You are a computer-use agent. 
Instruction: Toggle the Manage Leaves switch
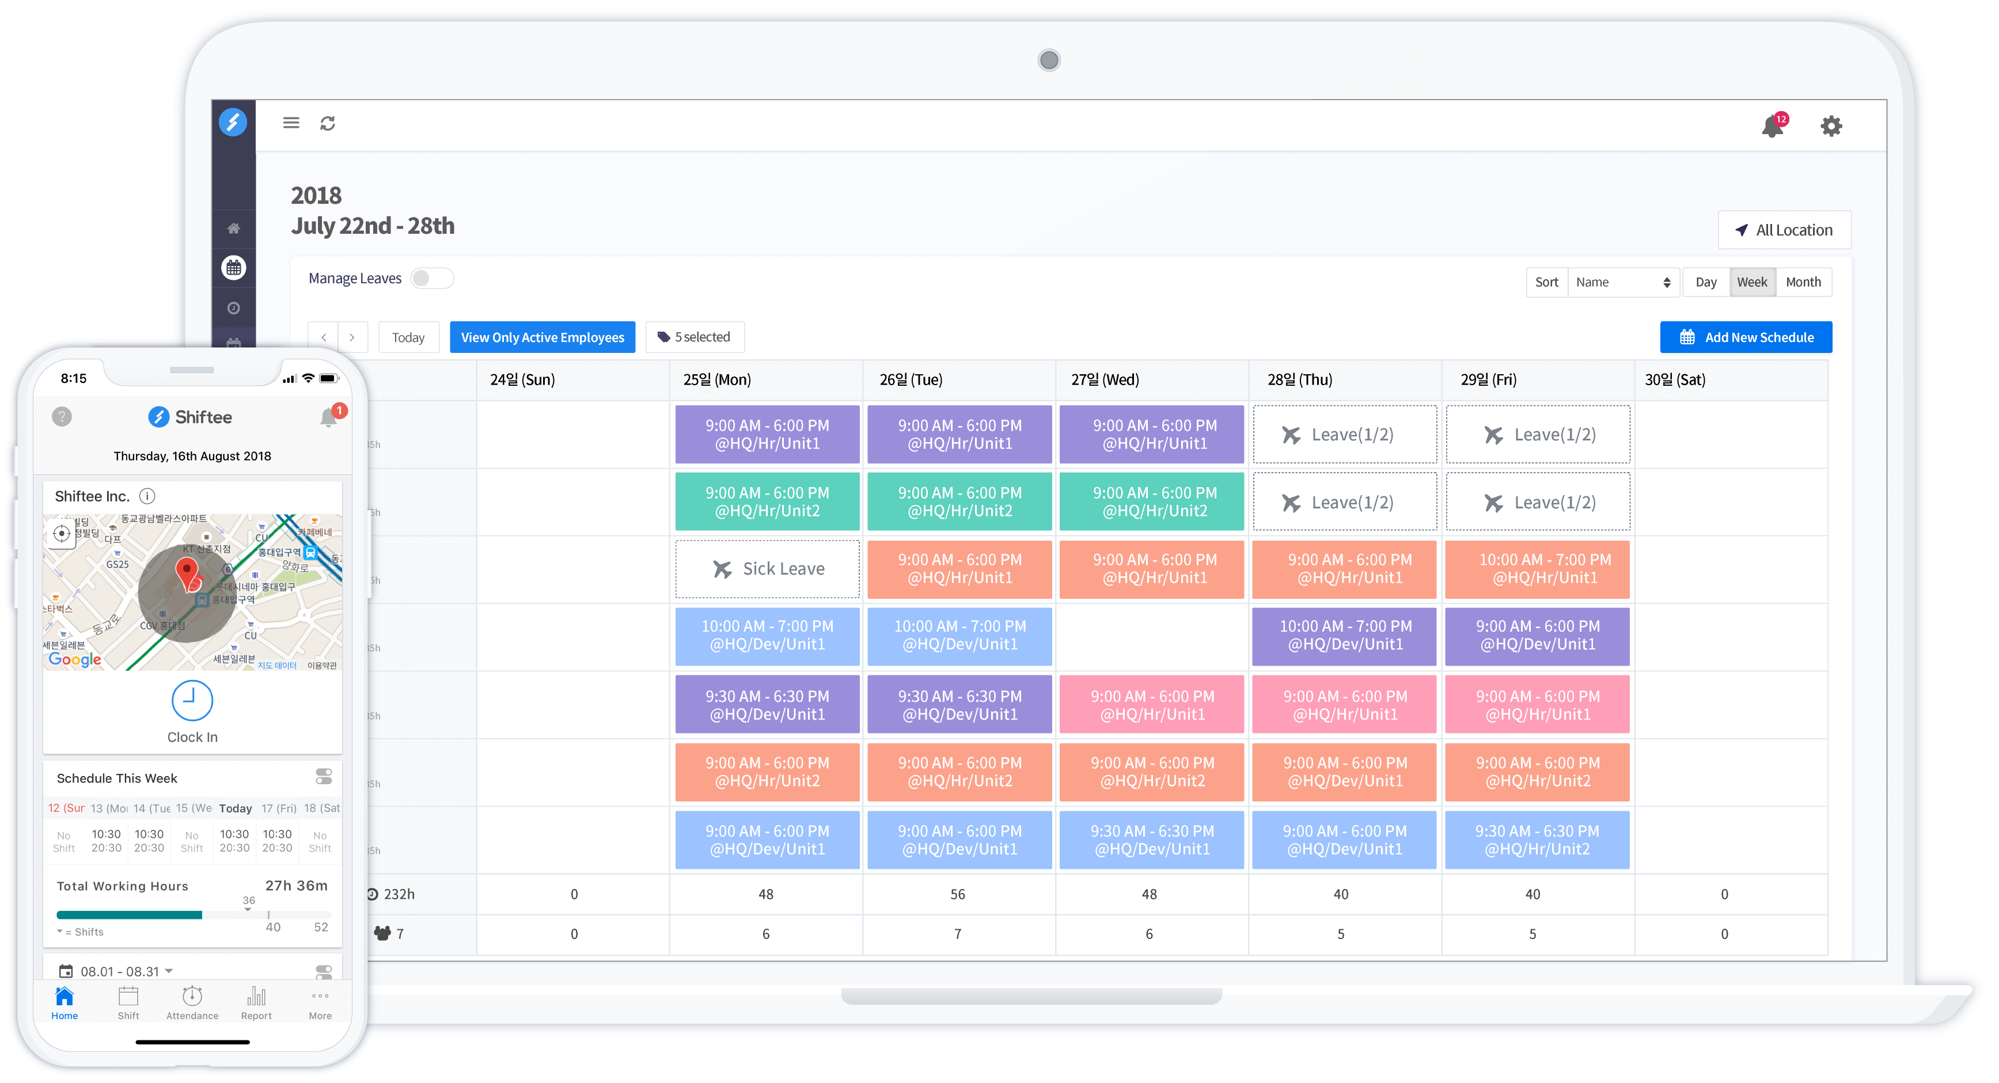click(x=431, y=279)
